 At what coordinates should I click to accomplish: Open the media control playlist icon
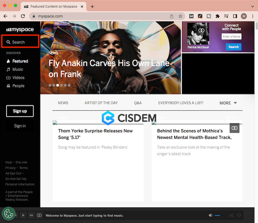click(x=226, y=16)
